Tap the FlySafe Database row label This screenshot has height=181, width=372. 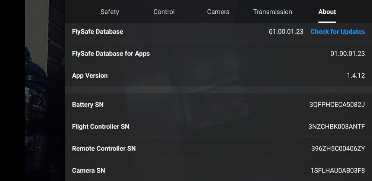point(97,32)
